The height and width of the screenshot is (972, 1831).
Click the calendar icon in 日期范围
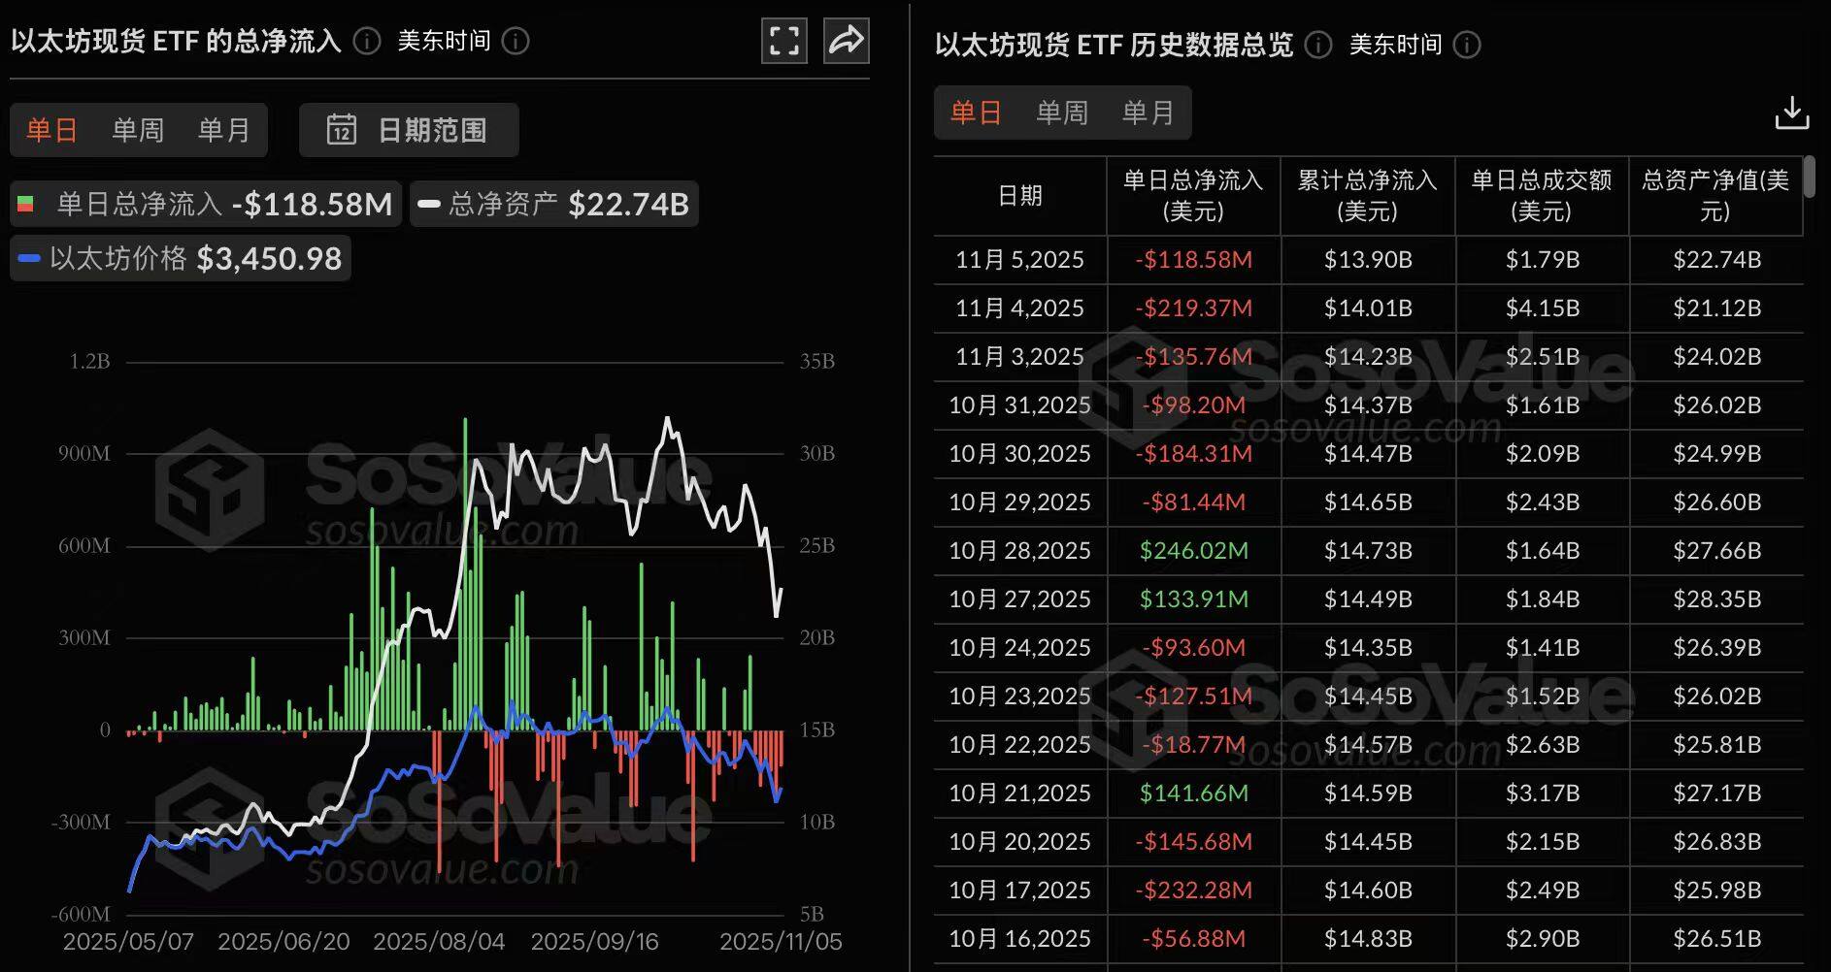point(342,130)
